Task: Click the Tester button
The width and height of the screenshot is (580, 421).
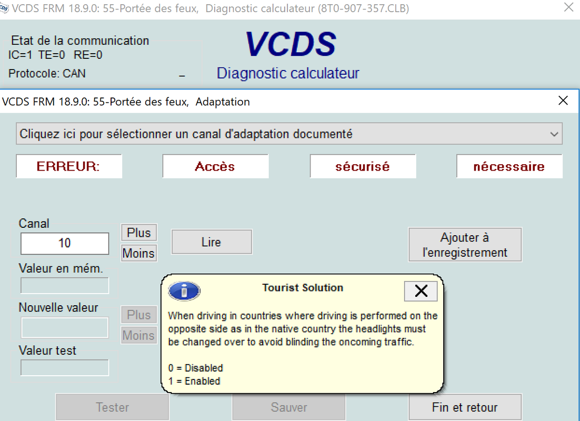Action: [x=113, y=407]
